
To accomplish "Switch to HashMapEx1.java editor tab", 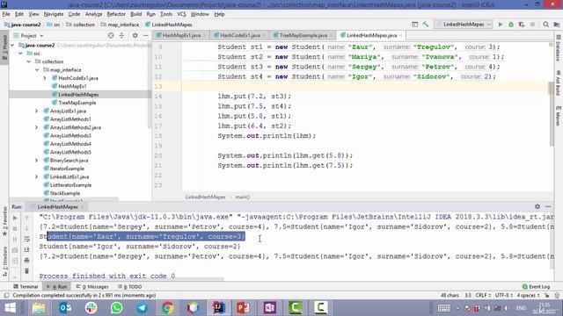I will coord(181,35).
